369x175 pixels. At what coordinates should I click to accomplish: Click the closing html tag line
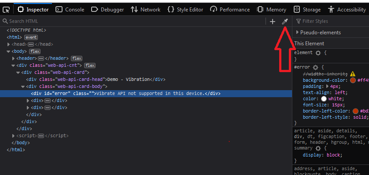(x=16, y=149)
